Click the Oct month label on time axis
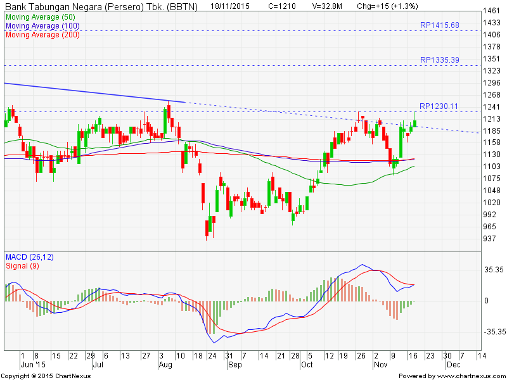507x380 pixels. pos(307,365)
